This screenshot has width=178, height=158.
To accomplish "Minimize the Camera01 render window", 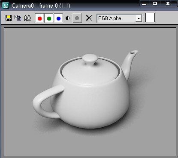I will [145, 3].
